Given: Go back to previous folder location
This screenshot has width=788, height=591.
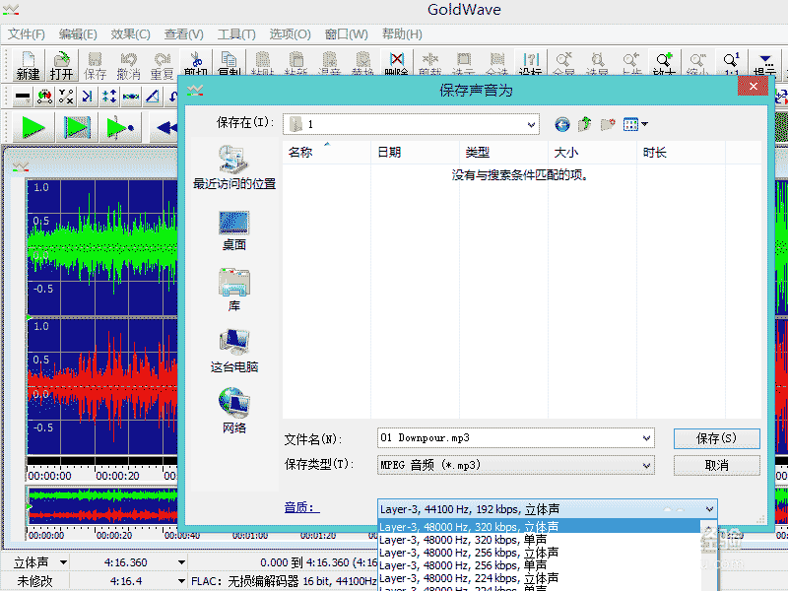Looking at the screenshot, I should (561, 124).
